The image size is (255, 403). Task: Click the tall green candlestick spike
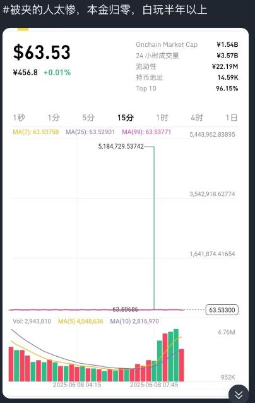154,228
